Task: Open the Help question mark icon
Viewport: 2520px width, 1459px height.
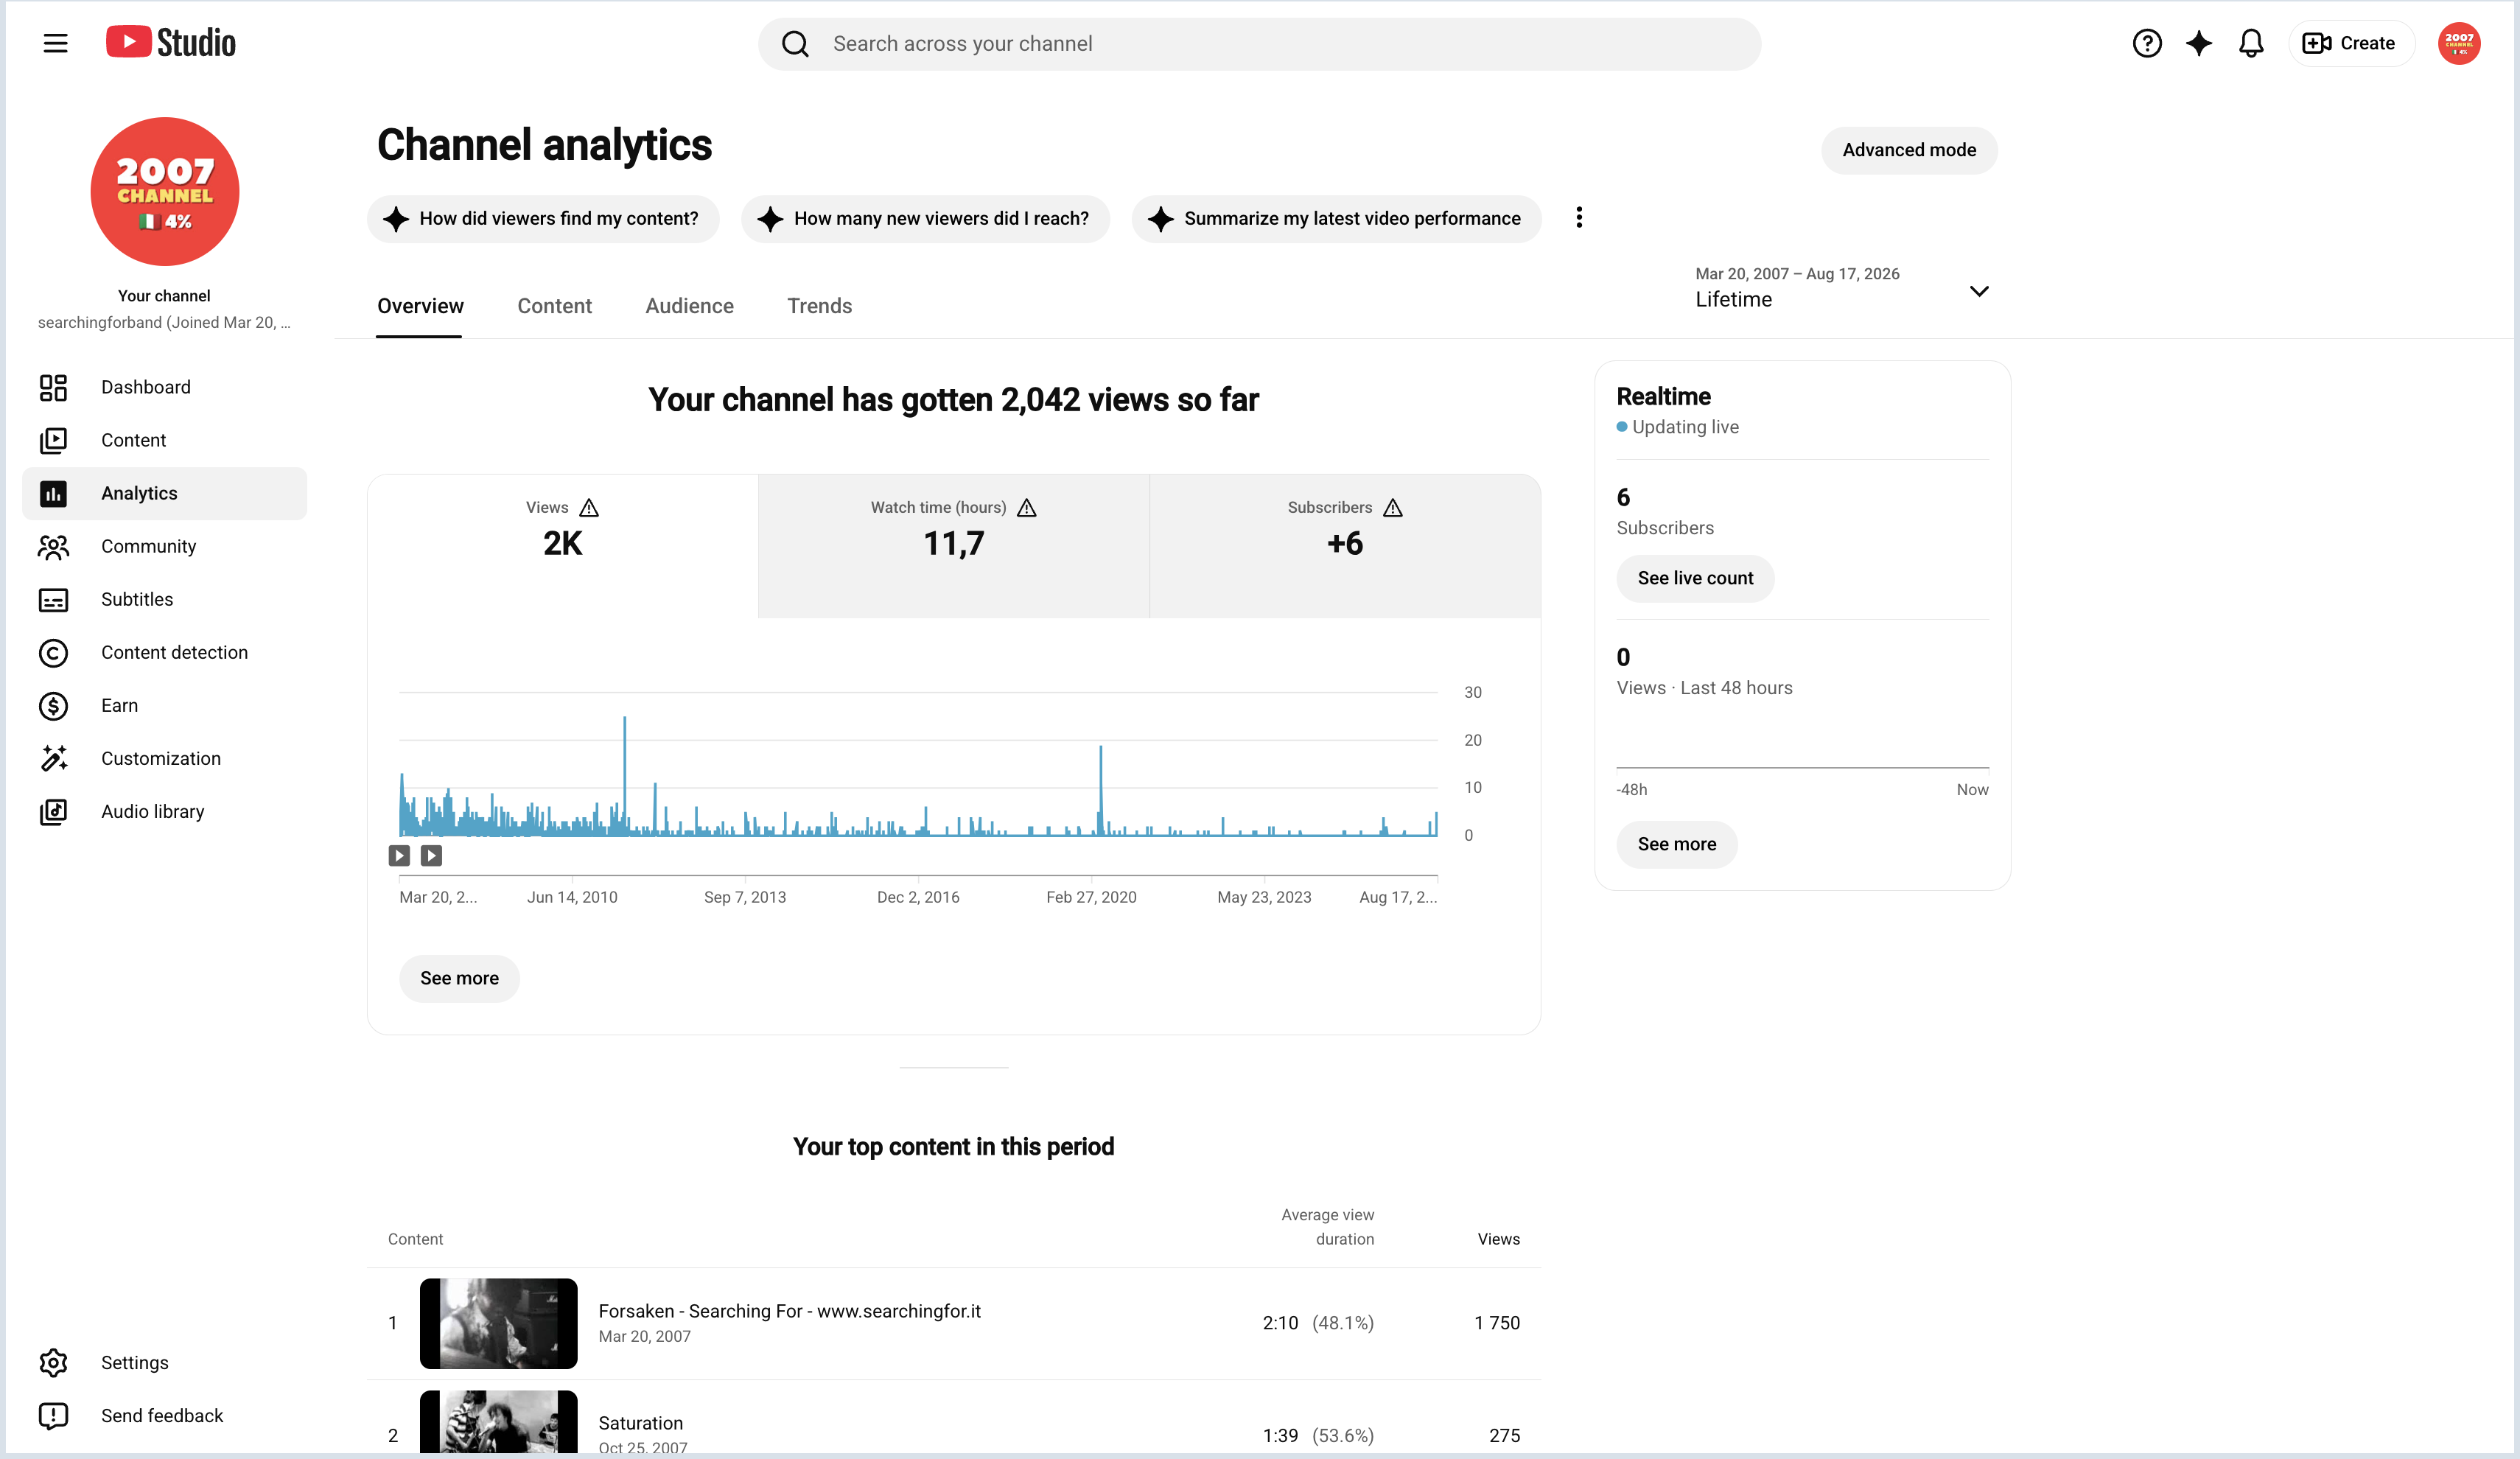Action: click(x=2146, y=43)
